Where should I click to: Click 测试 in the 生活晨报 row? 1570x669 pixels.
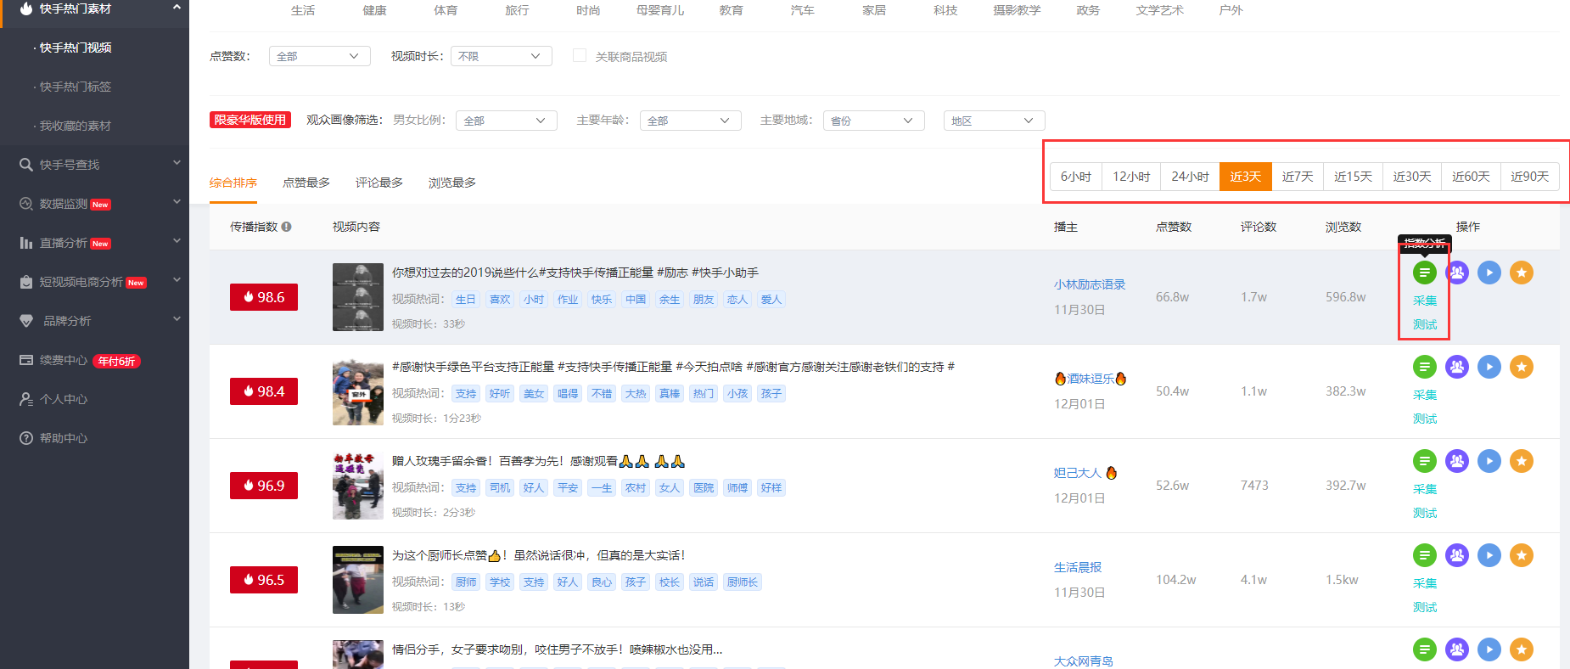point(1425,607)
